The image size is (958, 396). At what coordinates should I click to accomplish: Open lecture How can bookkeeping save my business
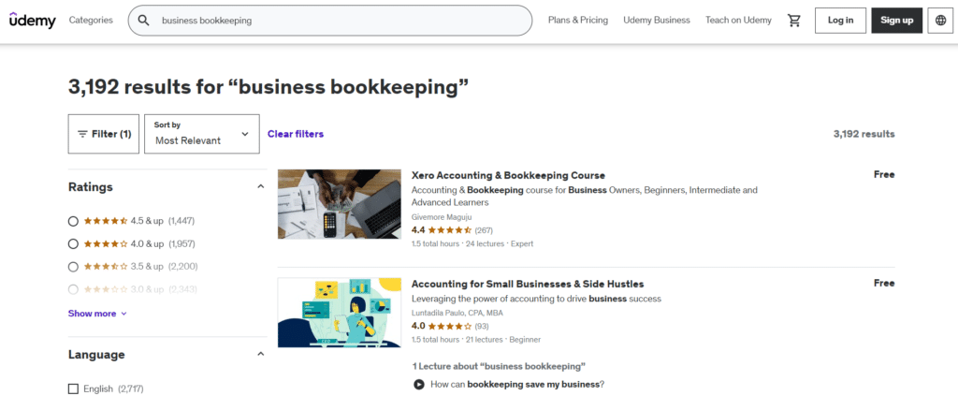coord(517,385)
